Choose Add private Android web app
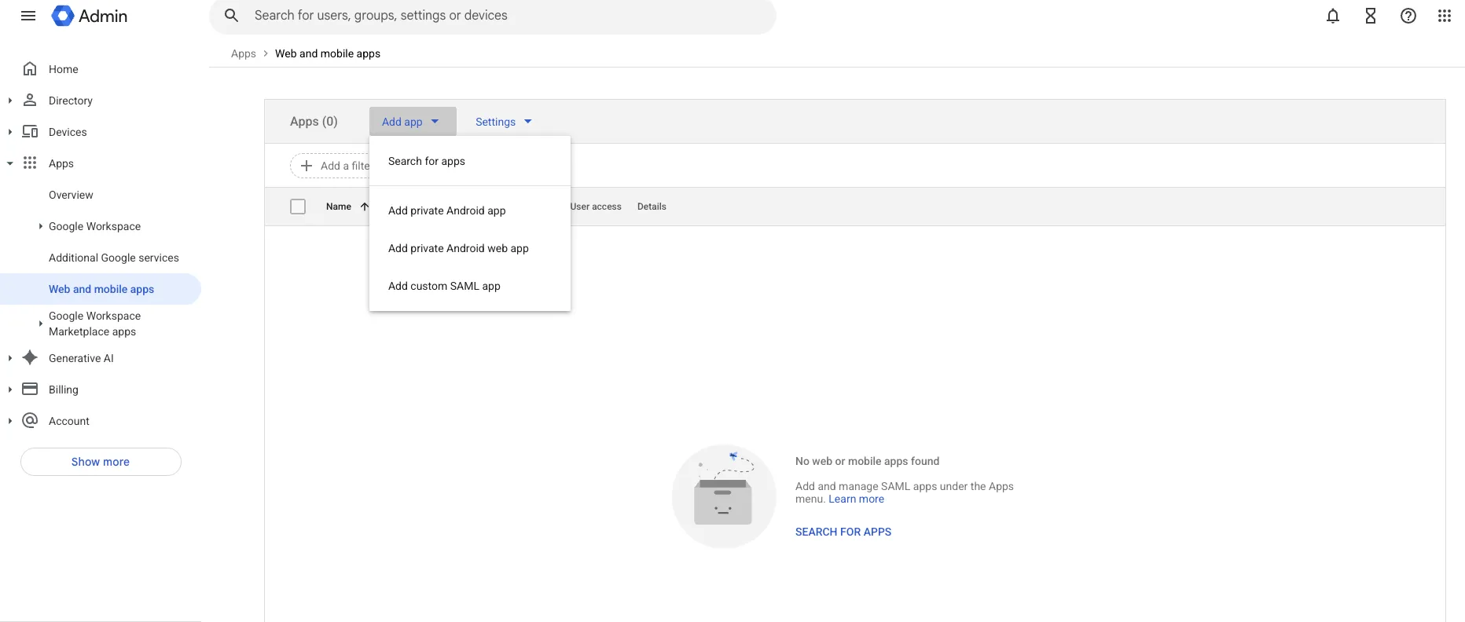Image resolution: width=1465 pixels, height=622 pixels. coord(470,248)
